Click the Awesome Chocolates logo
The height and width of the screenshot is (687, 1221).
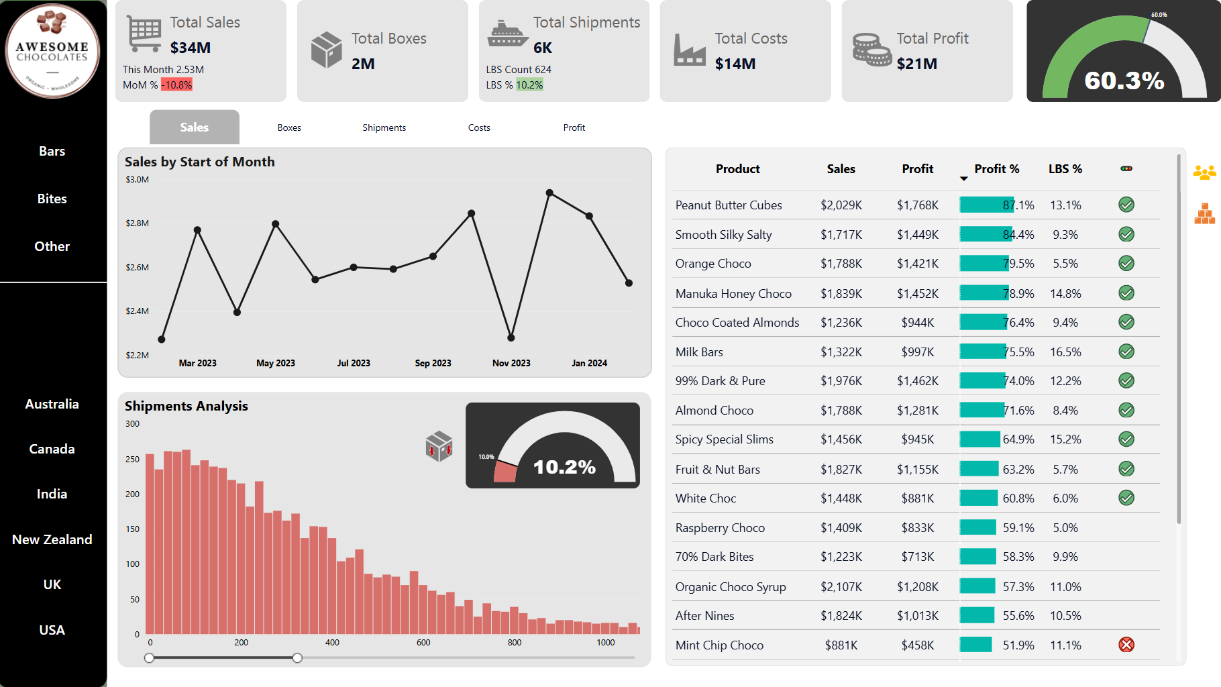point(52,51)
